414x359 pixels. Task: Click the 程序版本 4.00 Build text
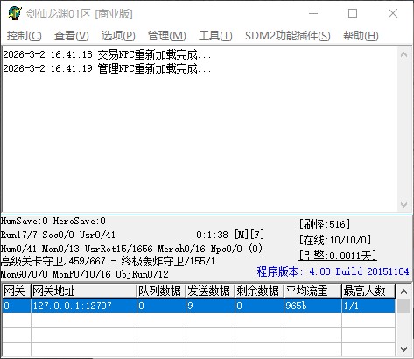pyautogui.click(x=333, y=271)
